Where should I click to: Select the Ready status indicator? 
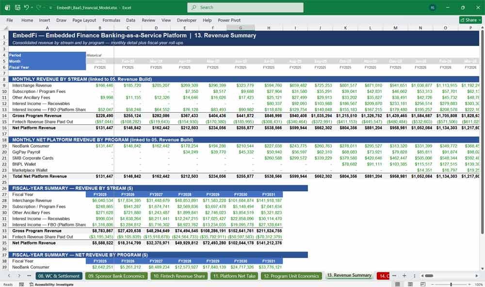click(8, 284)
